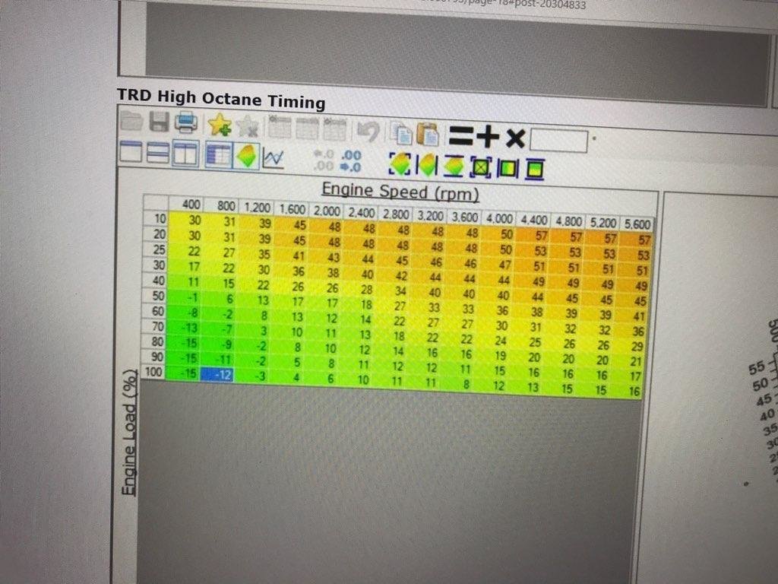Click the open folder icon
778x584 pixels.
pos(132,121)
